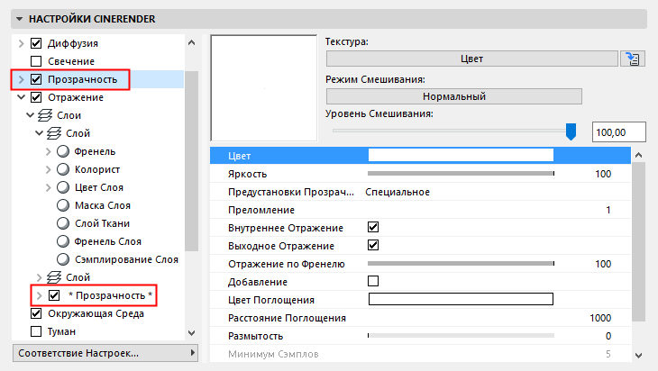The width and height of the screenshot is (658, 371).
Task: Click the sphere icon next to Колорист
Action: (x=63, y=169)
